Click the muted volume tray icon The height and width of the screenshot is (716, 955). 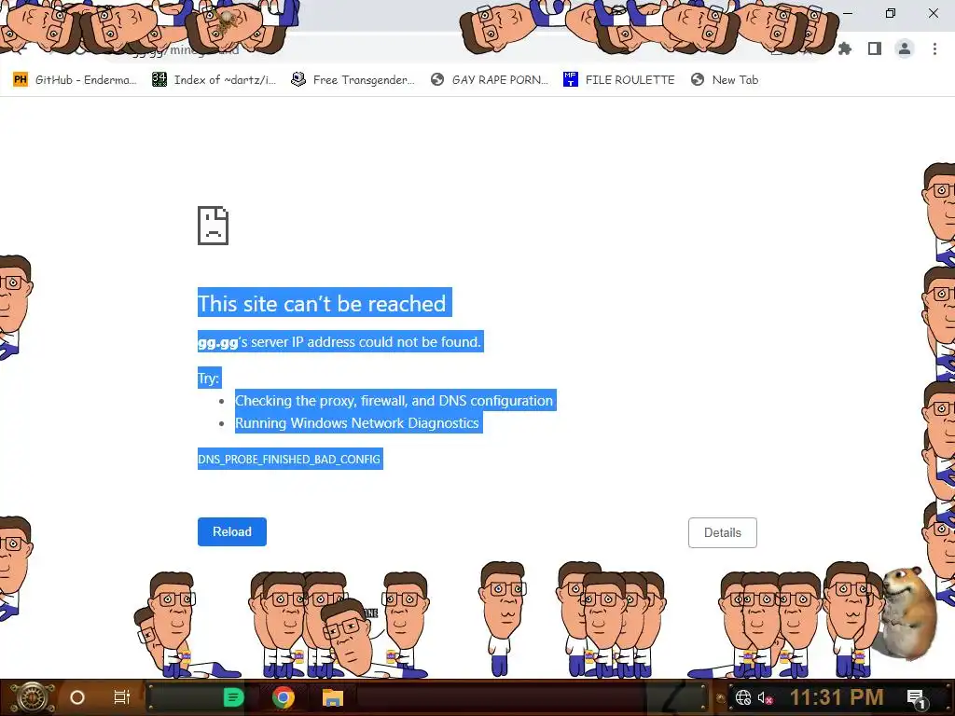point(765,697)
